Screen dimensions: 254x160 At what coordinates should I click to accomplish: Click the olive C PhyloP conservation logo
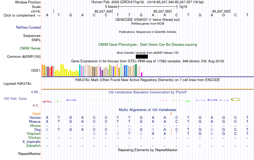click(235, 99)
